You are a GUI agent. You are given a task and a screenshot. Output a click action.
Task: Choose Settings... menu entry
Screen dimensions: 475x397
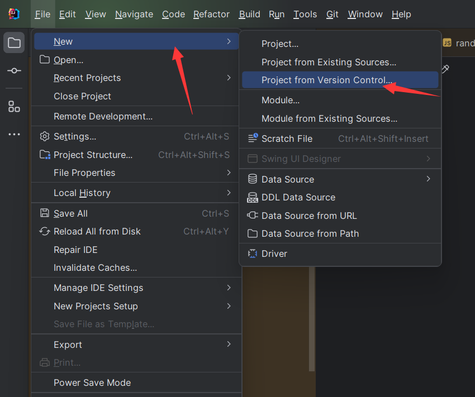pos(136,136)
